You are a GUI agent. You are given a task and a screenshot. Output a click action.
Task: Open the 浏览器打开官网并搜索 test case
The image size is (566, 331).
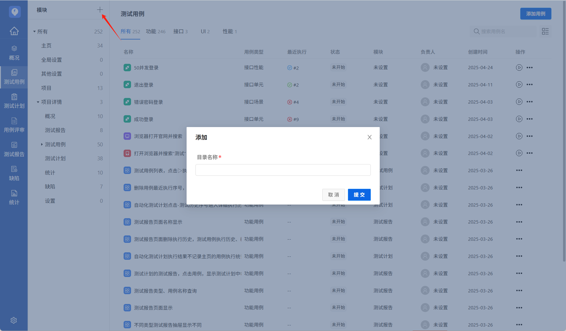(x=158, y=136)
